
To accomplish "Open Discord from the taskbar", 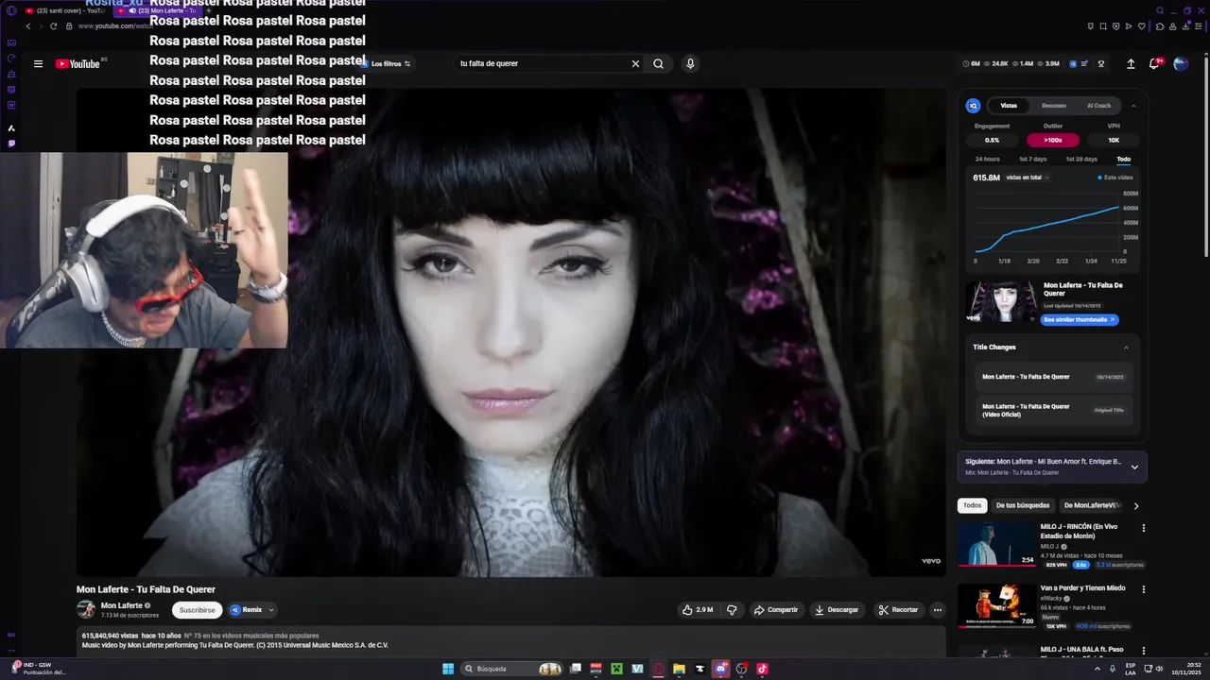I will tap(721, 669).
